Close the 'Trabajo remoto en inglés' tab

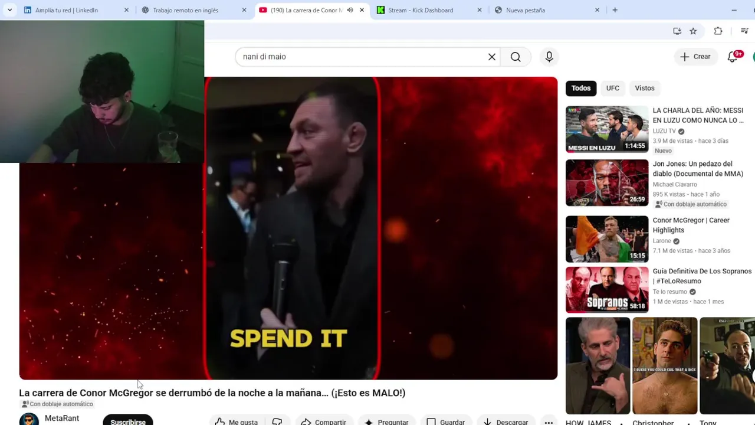point(244,10)
